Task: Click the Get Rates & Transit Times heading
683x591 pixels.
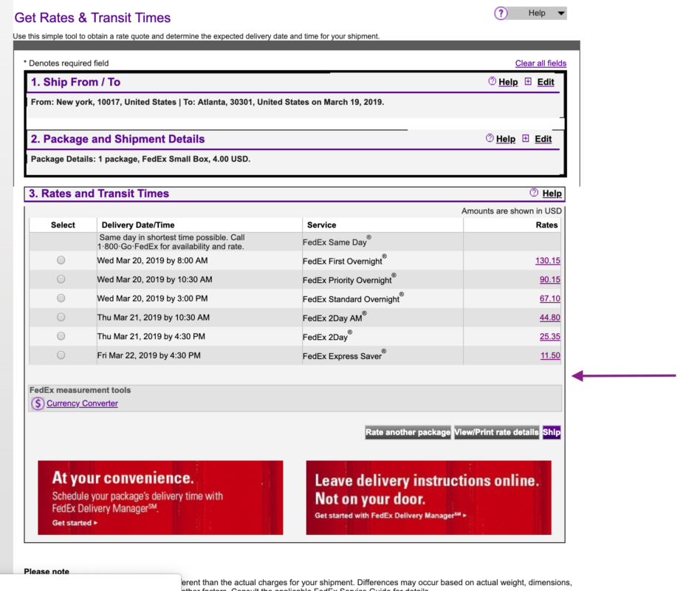Action: pos(92,18)
